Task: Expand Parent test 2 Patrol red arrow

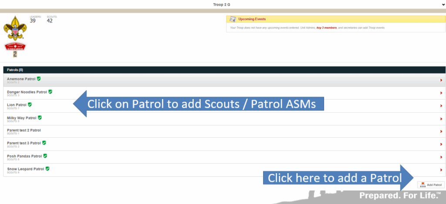Action: click(441, 131)
